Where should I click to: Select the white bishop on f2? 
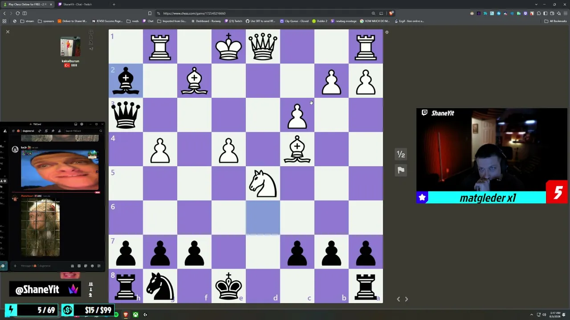coord(194,80)
